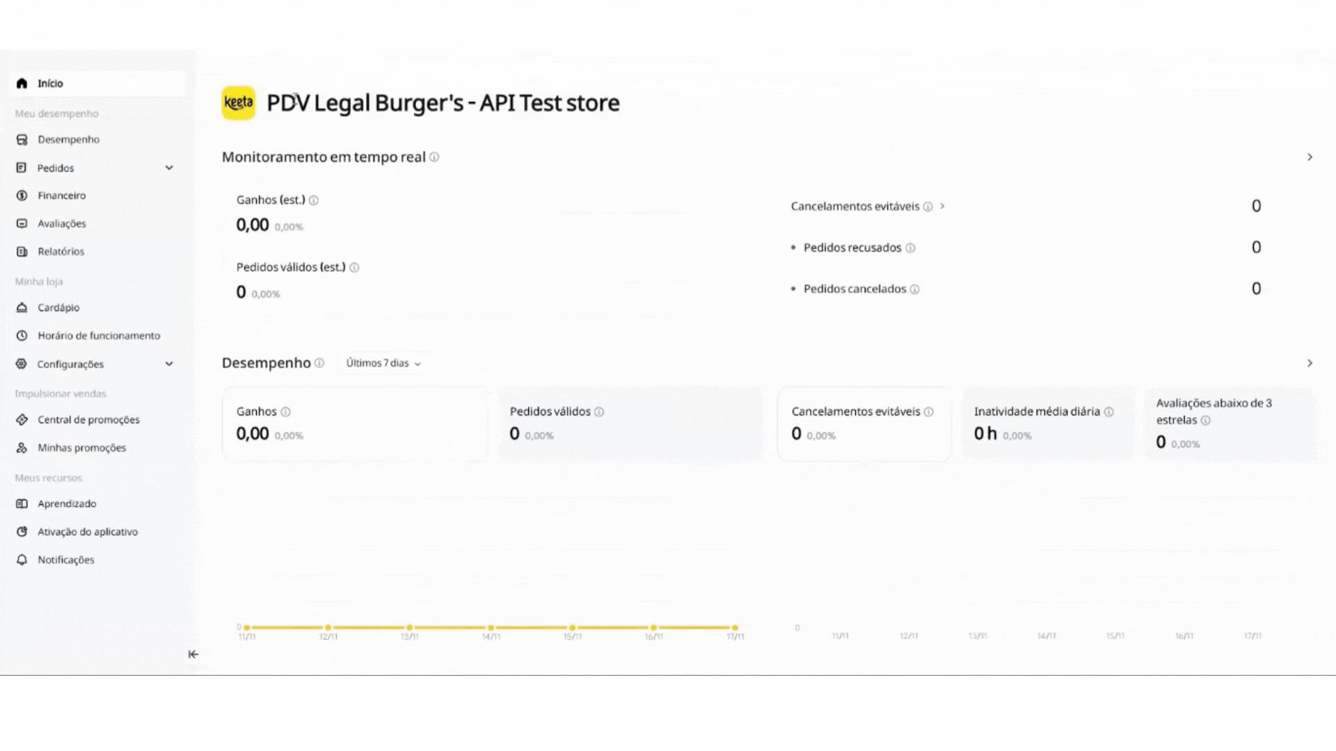Expand the Pedidos submenu chevron

[169, 168]
